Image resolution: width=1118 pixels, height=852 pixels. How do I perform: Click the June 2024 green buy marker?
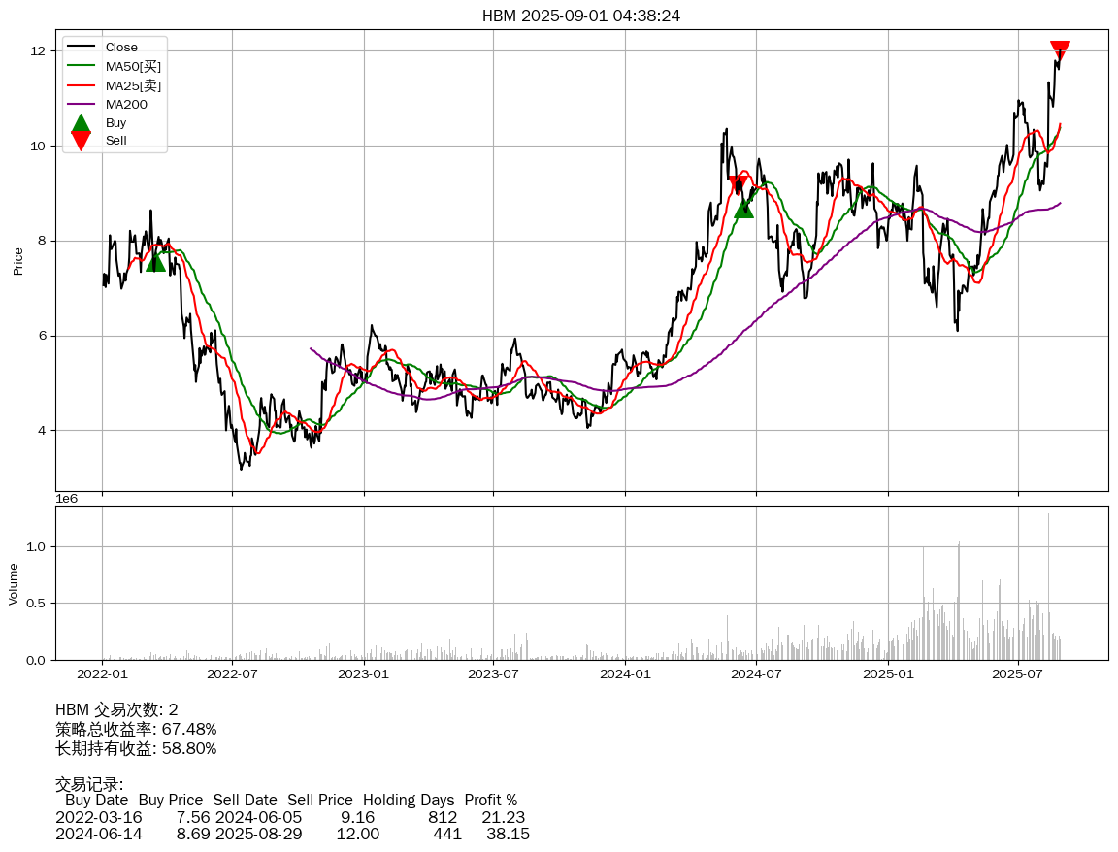(743, 208)
